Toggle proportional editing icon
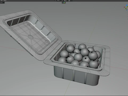 pos(69,1)
